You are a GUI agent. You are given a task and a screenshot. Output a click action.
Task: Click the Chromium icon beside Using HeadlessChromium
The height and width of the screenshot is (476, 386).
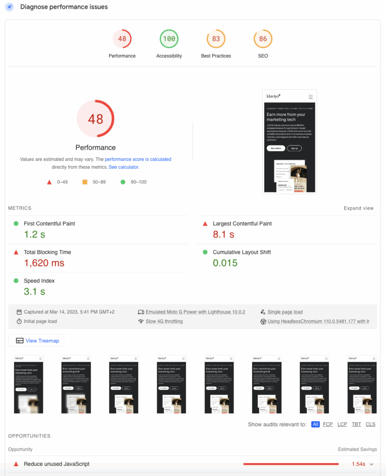click(x=263, y=322)
